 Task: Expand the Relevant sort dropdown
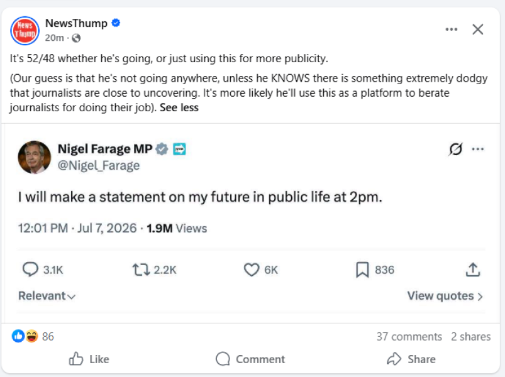[x=47, y=296]
